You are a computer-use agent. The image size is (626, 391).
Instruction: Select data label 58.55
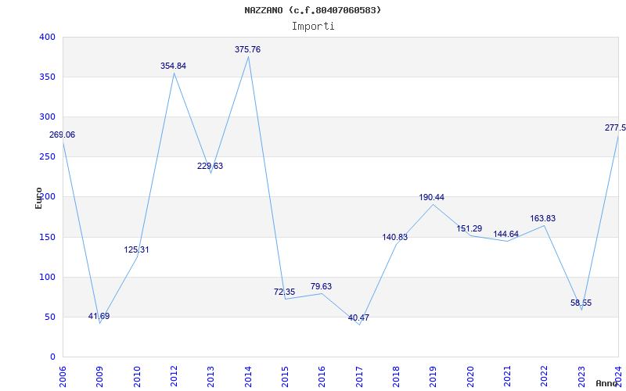pyautogui.click(x=581, y=303)
